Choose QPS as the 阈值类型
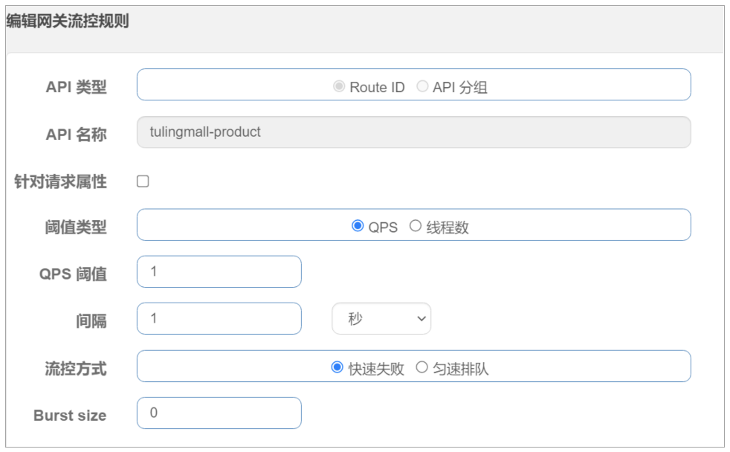 [x=358, y=226]
